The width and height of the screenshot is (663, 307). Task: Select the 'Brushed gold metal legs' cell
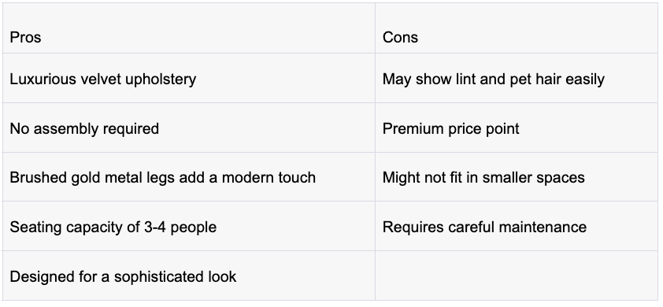[x=188, y=177]
